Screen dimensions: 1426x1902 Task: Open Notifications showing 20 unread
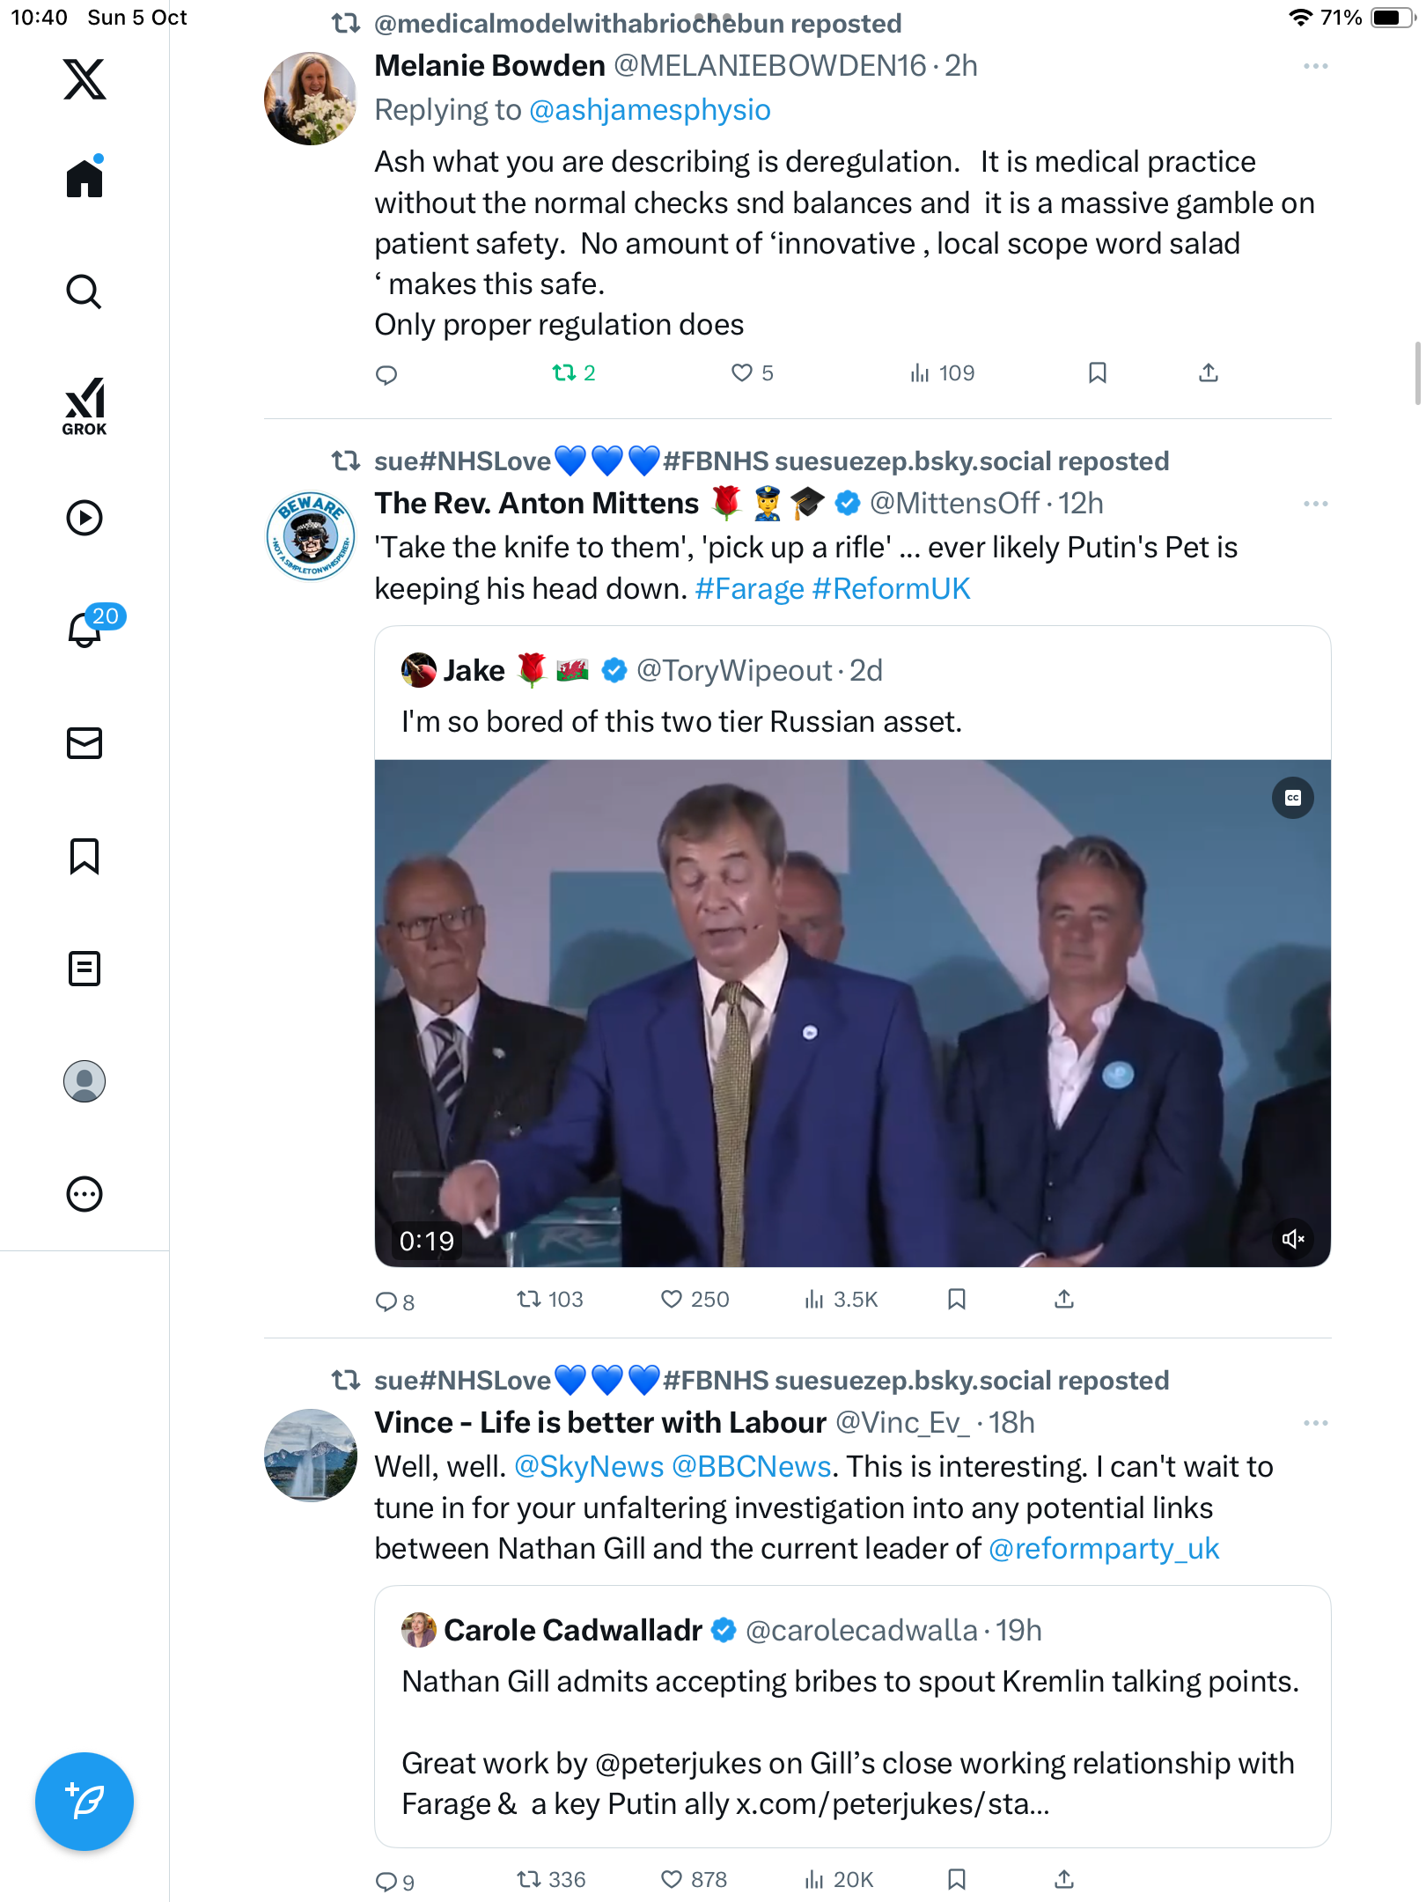click(86, 629)
